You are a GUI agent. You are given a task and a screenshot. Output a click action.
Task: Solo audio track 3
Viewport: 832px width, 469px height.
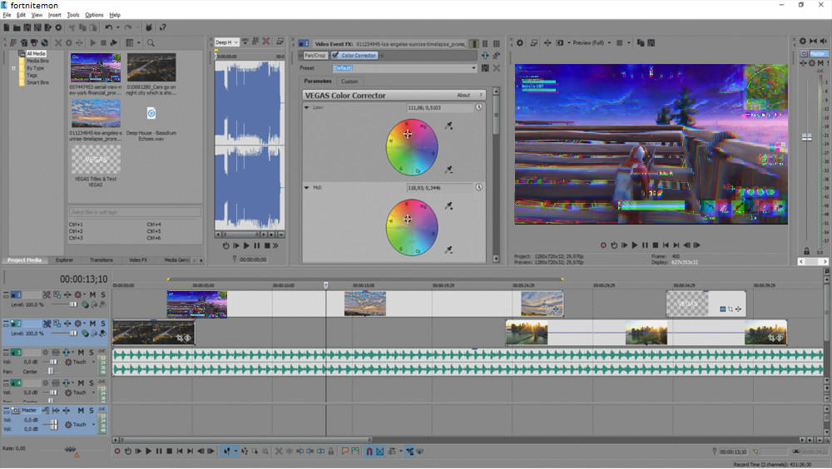click(x=92, y=352)
